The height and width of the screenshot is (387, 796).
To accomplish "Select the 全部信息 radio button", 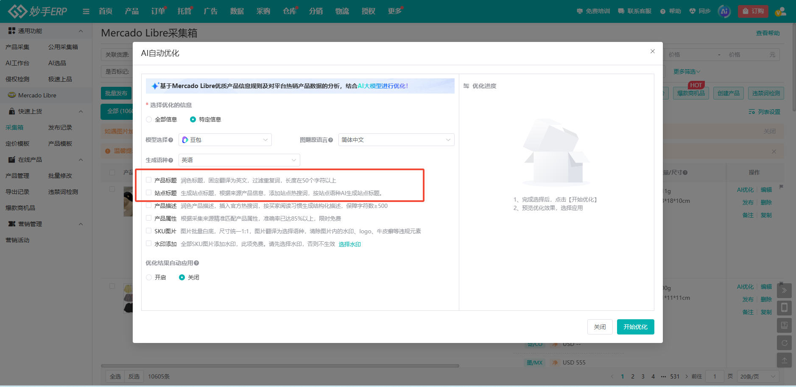I will [x=149, y=119].
